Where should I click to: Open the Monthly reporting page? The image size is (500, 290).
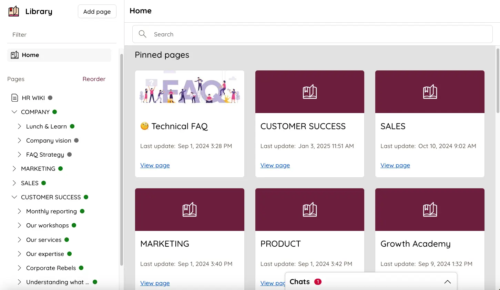[51, 211]
